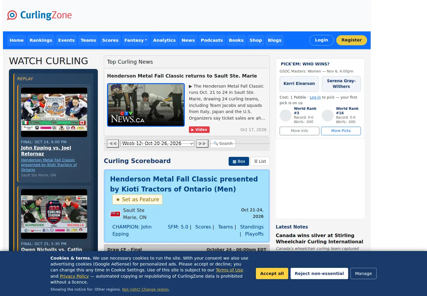Click the CurlingZone logo

39,15
